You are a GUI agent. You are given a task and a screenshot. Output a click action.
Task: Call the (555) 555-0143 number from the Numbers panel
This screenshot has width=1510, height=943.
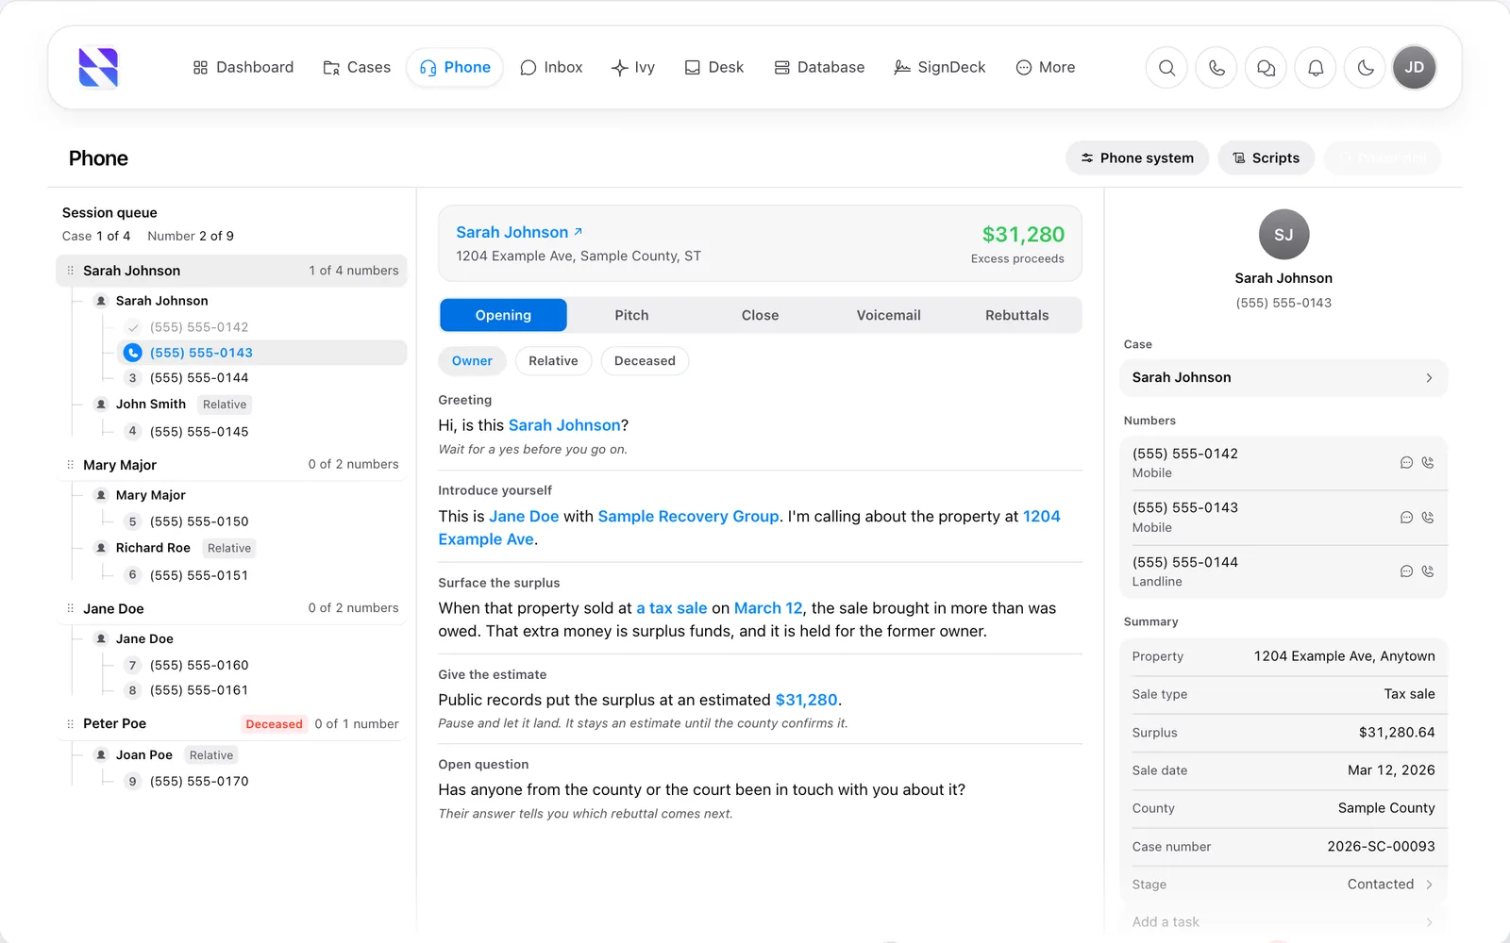click(1428, 518)
